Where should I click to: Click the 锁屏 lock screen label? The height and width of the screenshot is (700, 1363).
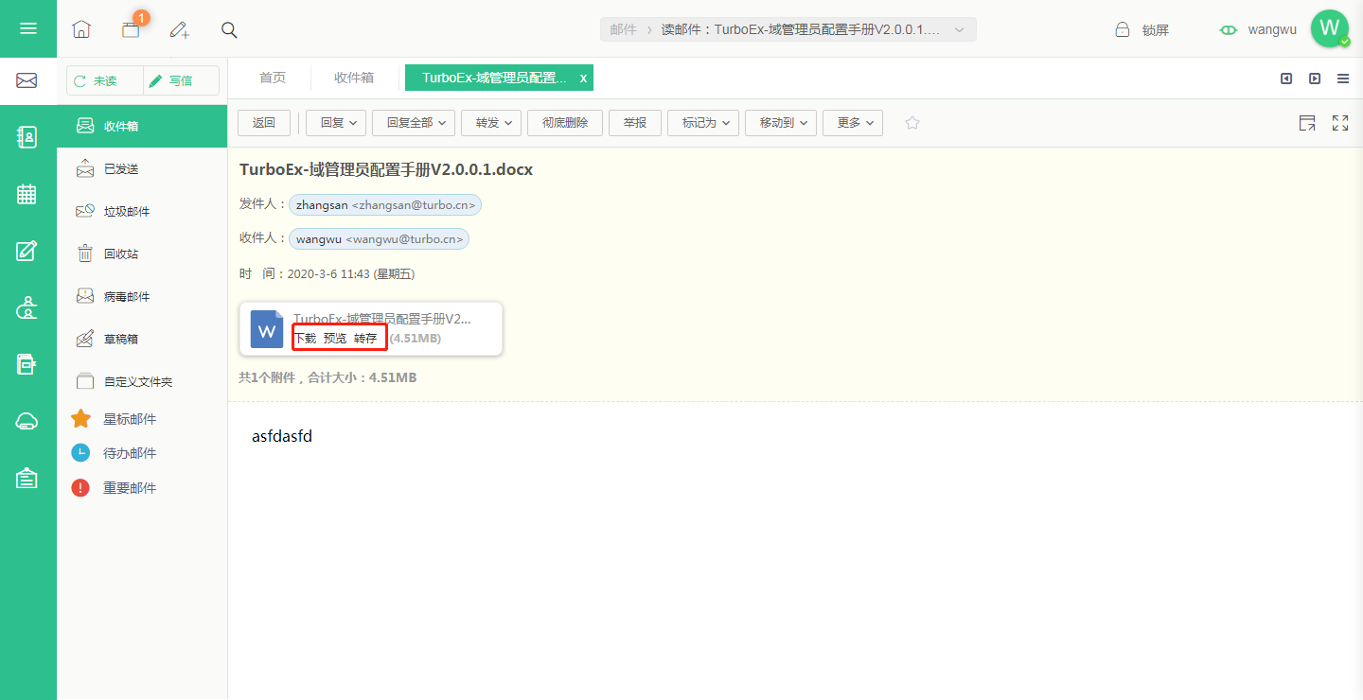pyautogui.click(x=1155, y=30)
